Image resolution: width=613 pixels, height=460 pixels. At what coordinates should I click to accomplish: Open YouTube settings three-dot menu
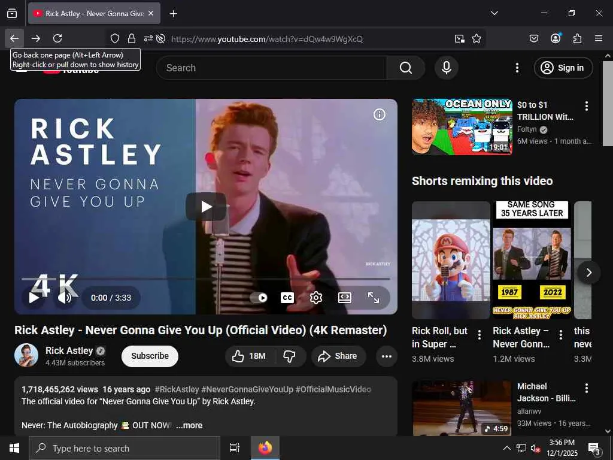(x=517, y=68)
